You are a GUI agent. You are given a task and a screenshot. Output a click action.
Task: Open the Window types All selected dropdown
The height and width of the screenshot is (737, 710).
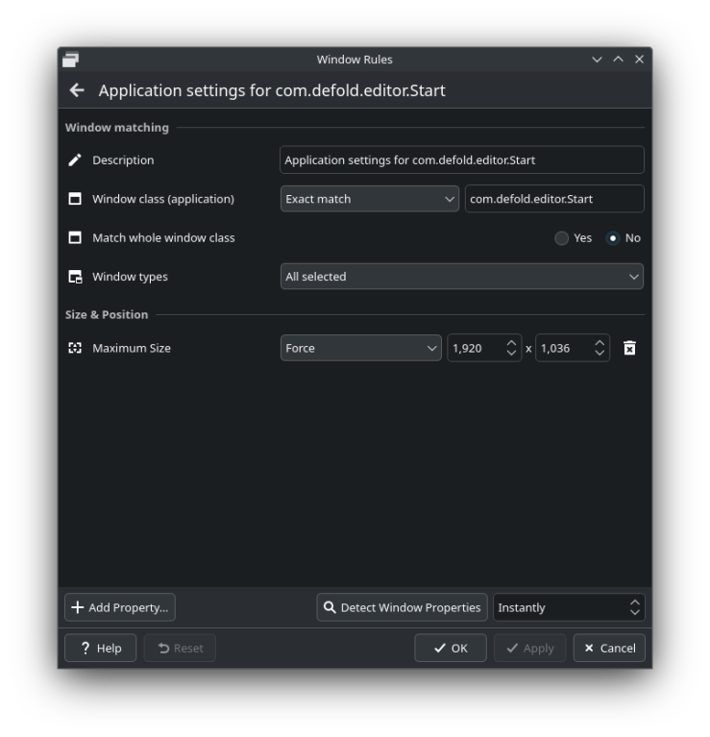[x=461, y=277]
